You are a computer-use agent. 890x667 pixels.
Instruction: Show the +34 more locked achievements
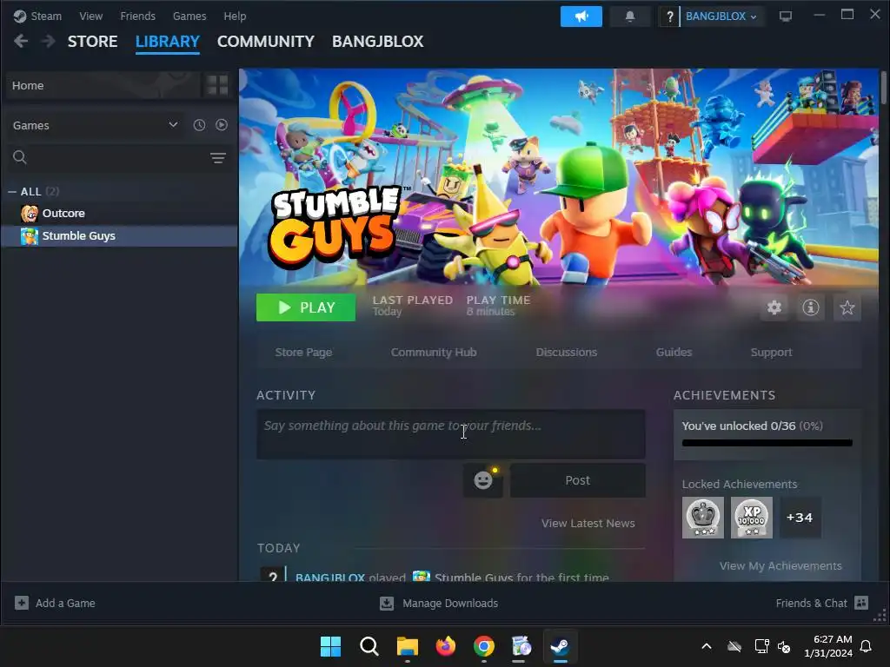coord(800,518)
